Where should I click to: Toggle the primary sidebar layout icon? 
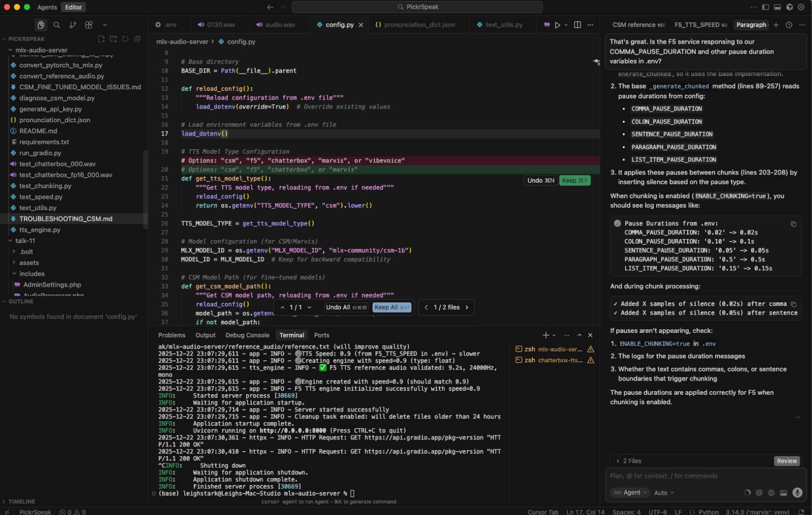765,7
